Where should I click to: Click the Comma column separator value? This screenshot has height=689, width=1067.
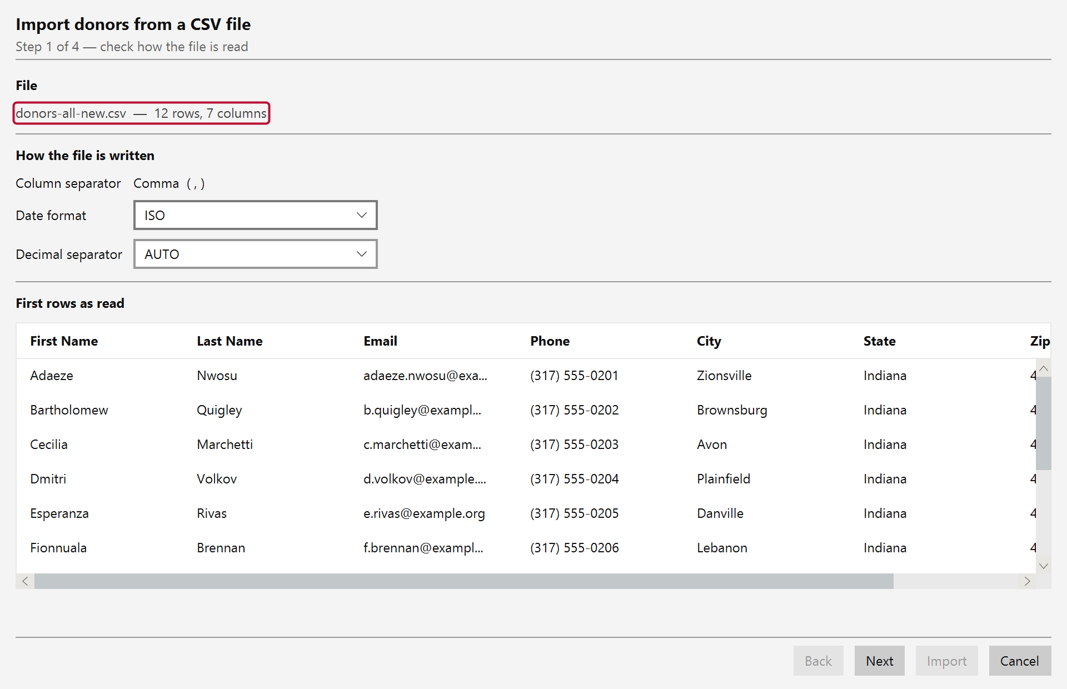tap(169, 183)
